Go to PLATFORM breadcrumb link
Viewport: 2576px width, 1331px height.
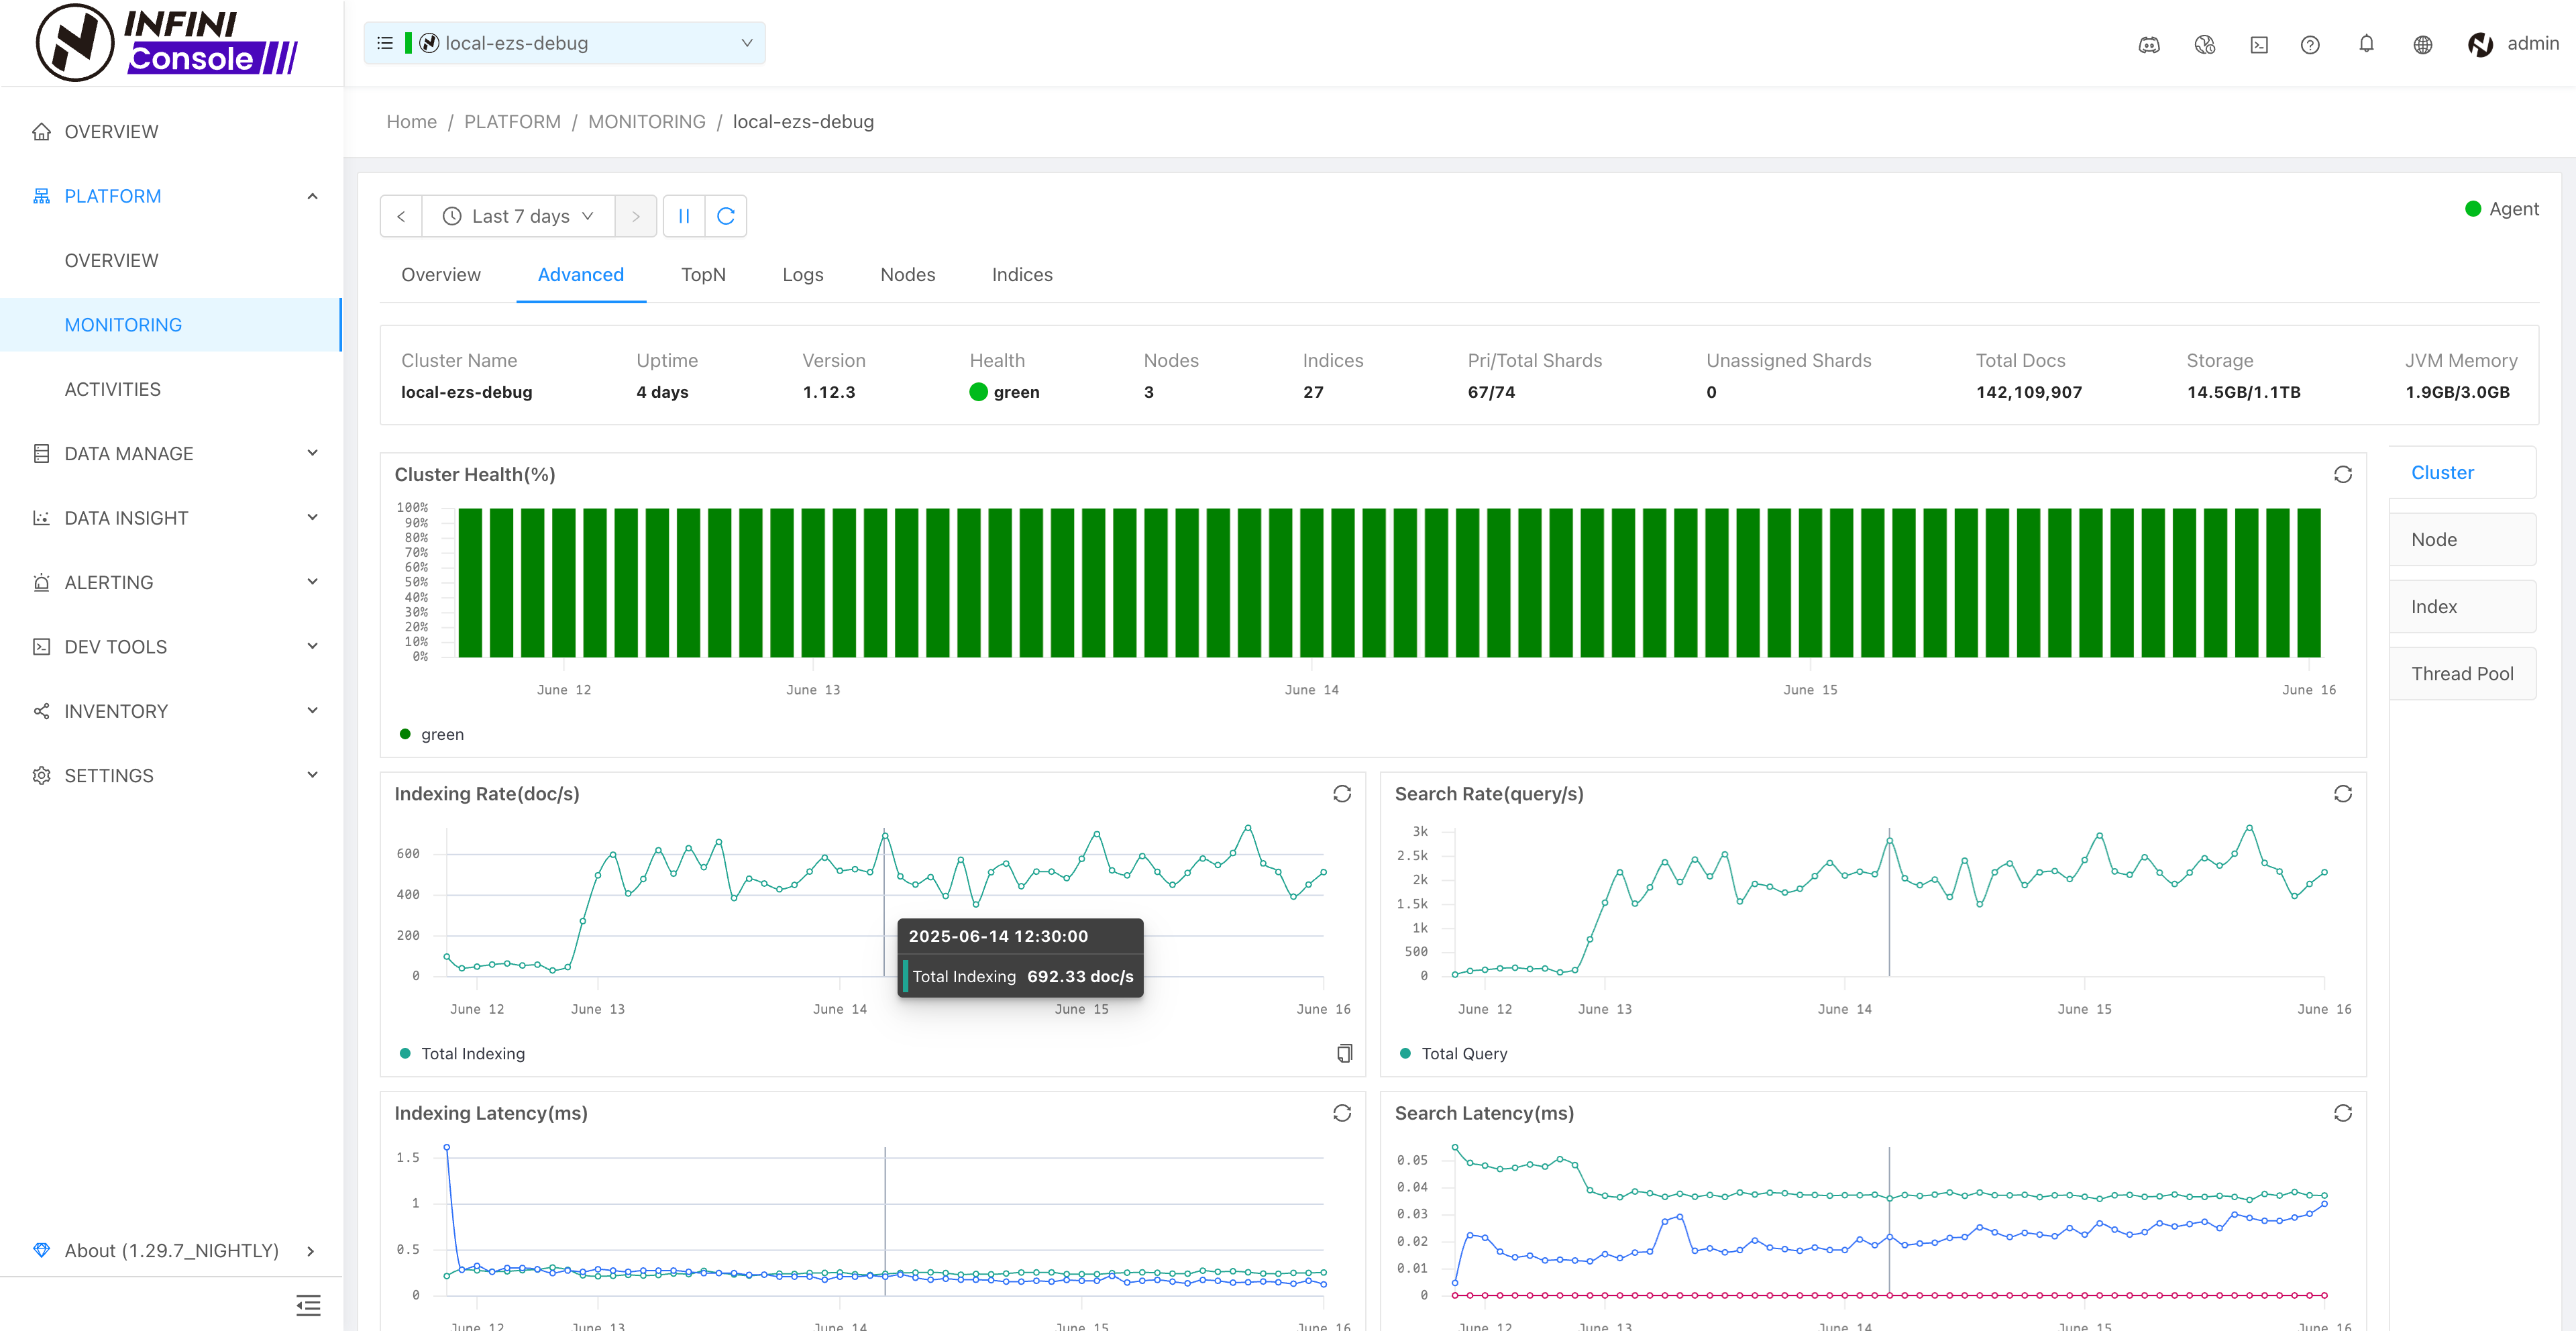coord(512,122)
